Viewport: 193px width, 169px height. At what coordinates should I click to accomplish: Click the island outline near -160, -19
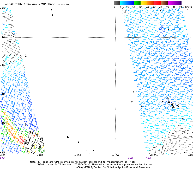coord(68,137)
